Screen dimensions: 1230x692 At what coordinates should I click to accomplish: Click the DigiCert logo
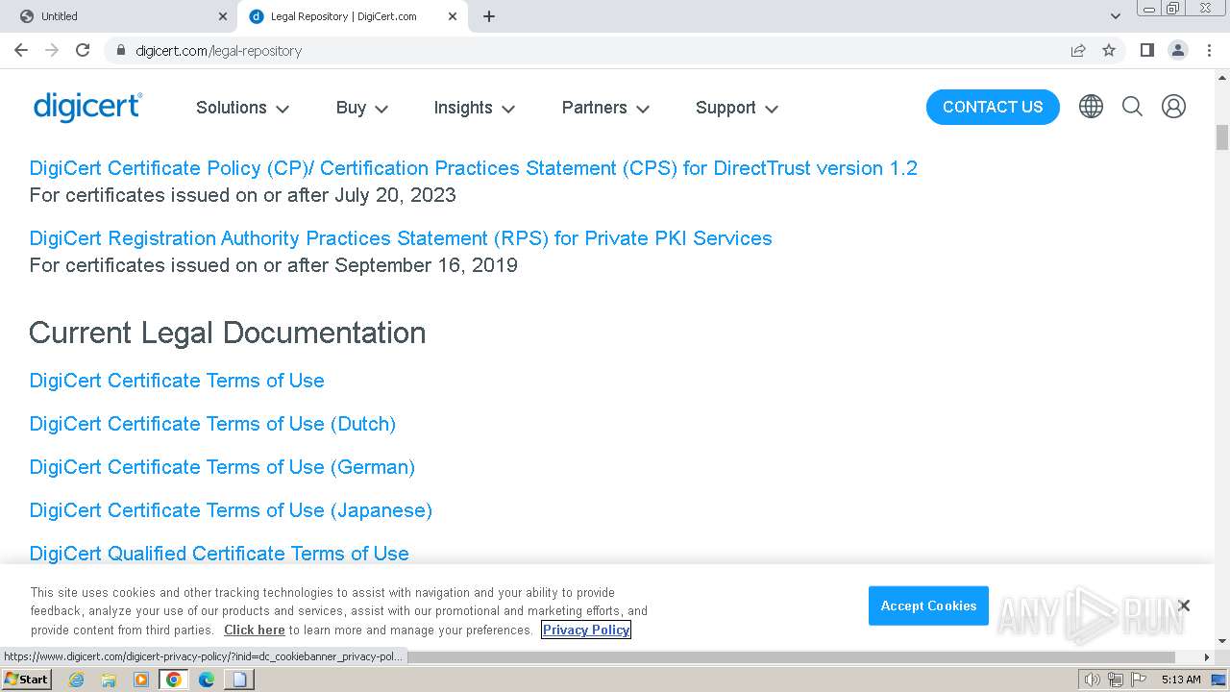[x=87, y=107]
